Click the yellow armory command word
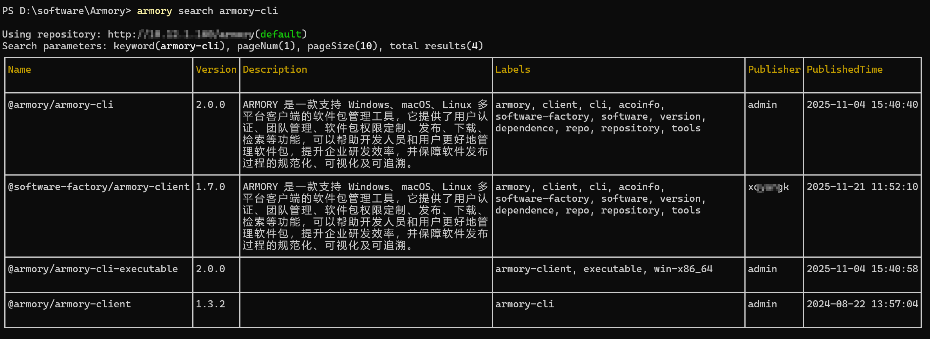 pos(154,11)
